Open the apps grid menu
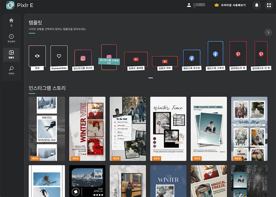This screenshot has width=276, height=197. point(269,5)
